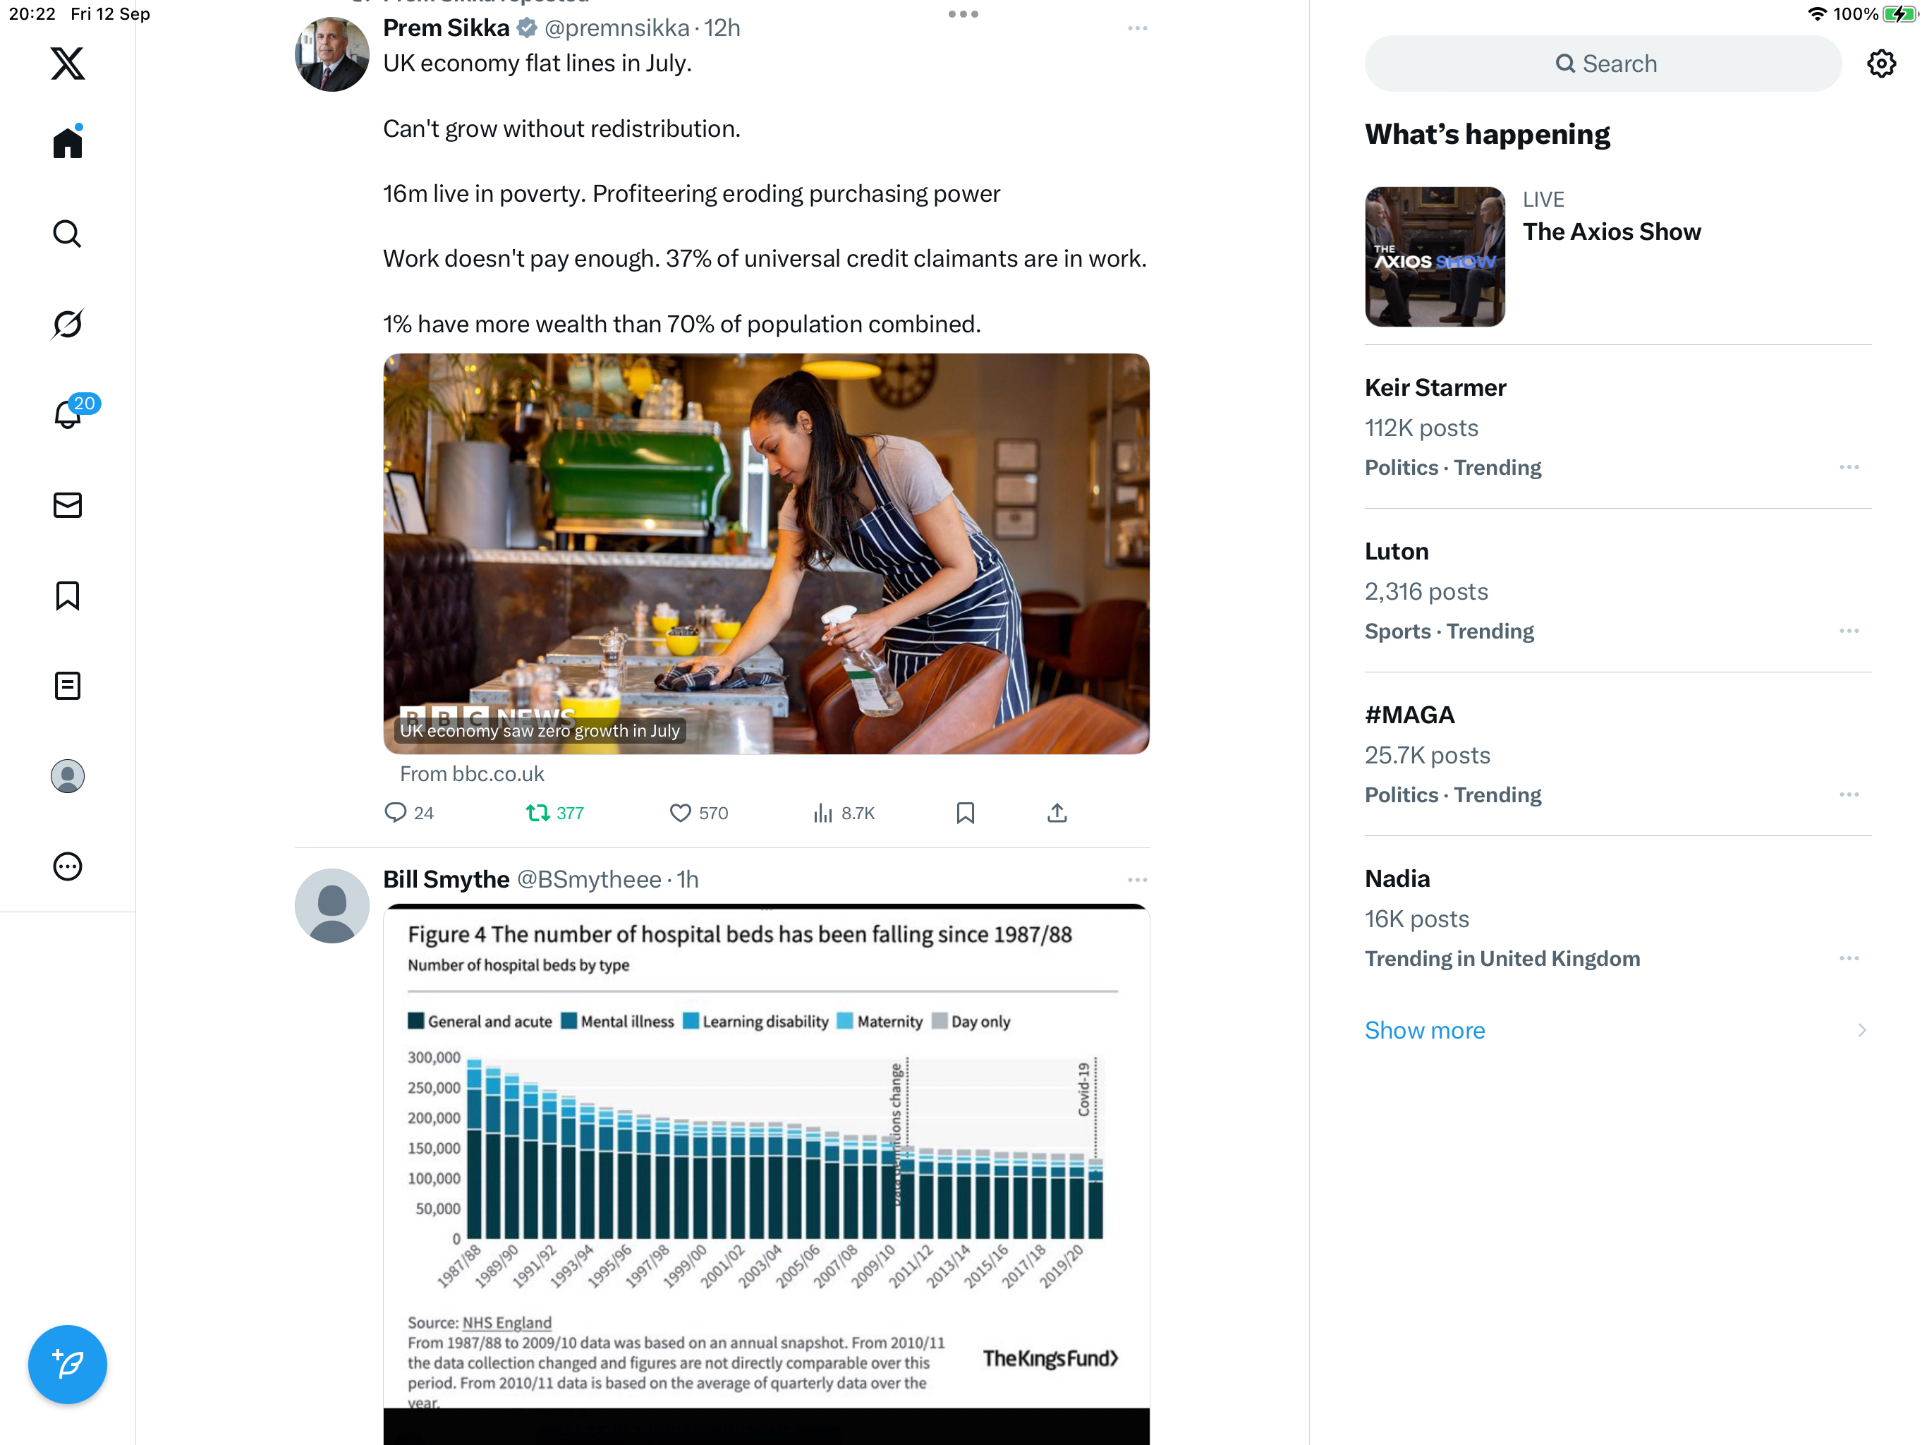The image size is (1927, 1445).
Task: Undo repost on Prem Sikka's post
Action: (x=538, y=813)
